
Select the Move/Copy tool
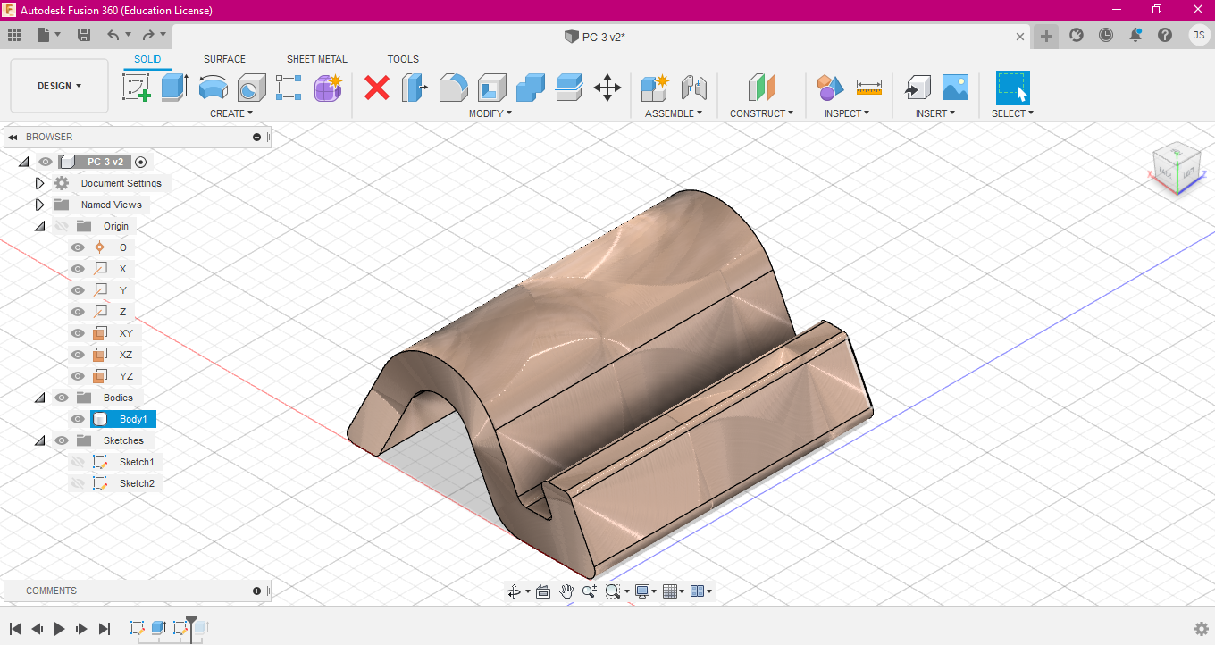point(607,87)
